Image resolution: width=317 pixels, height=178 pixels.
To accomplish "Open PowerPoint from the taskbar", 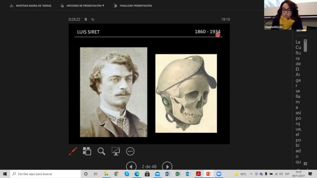I will click(x=208, y=174).
